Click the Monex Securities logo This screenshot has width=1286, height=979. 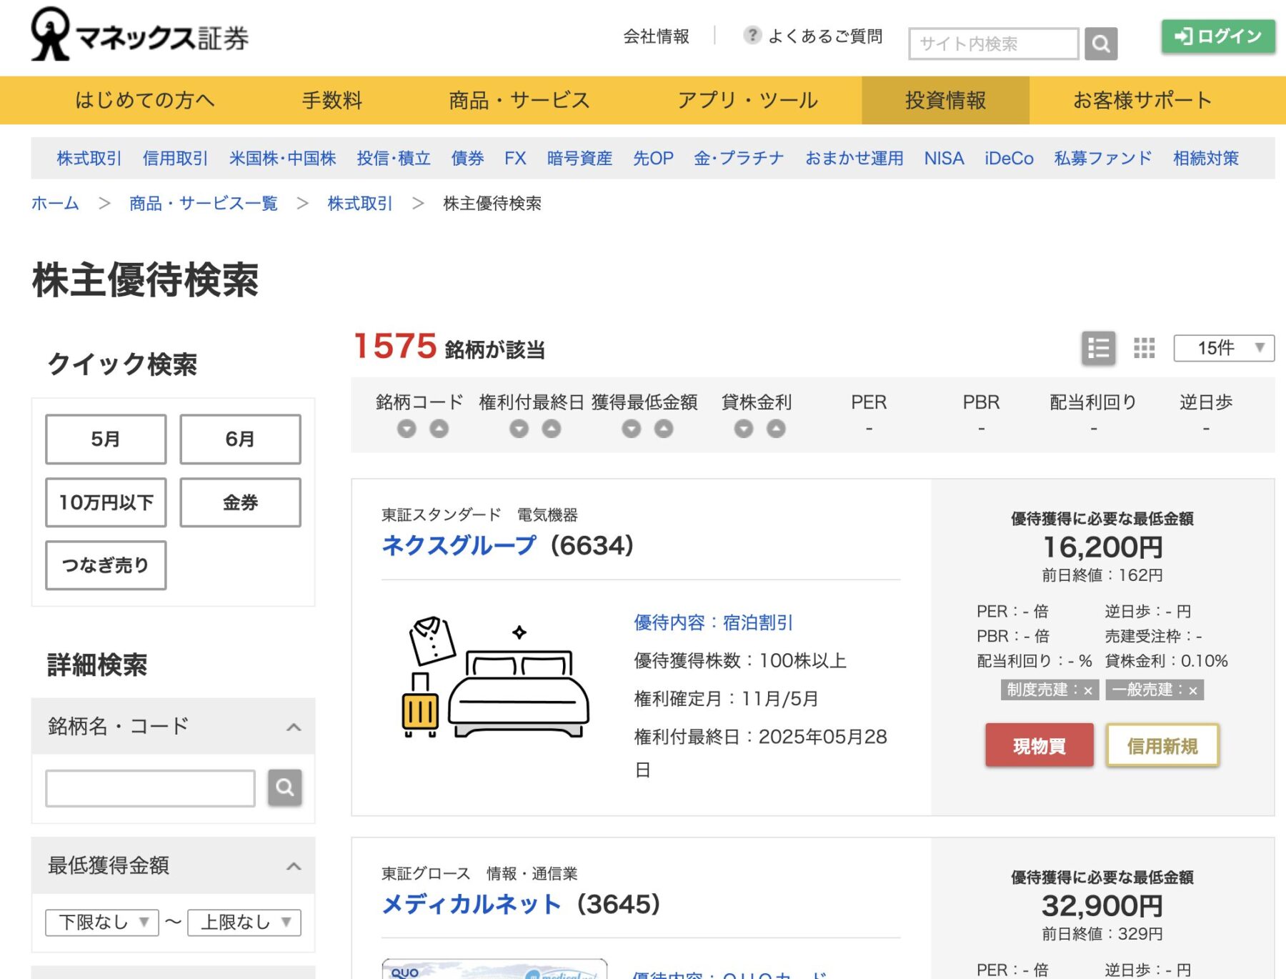tap(139, 34)
